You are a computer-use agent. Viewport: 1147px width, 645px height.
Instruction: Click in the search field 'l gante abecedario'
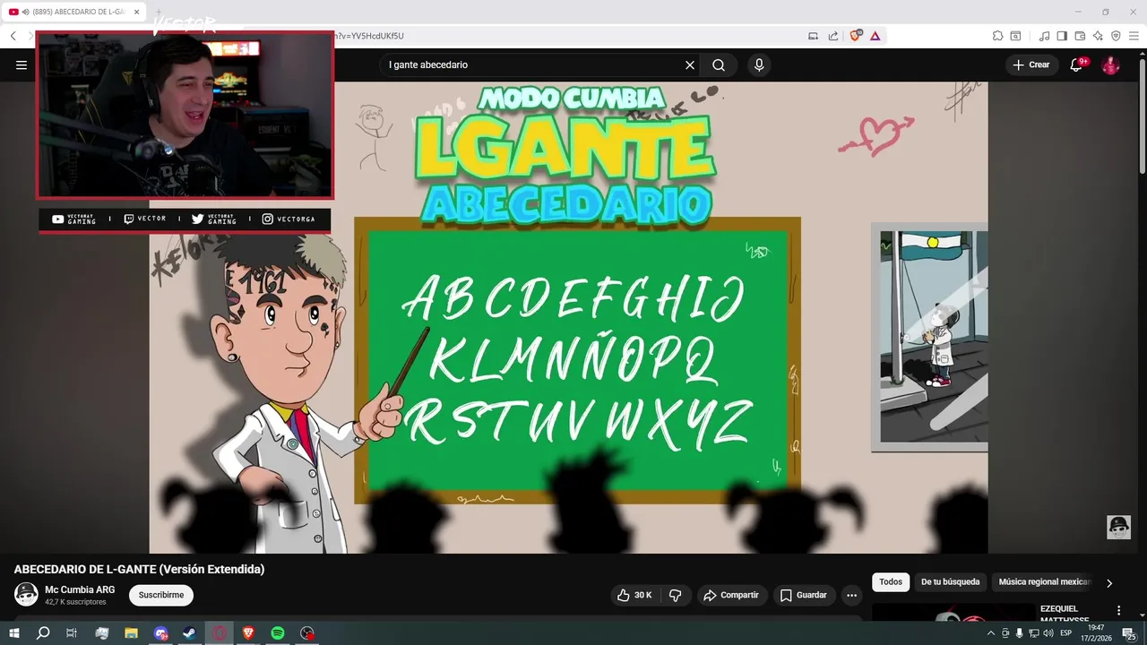(533, 64)
